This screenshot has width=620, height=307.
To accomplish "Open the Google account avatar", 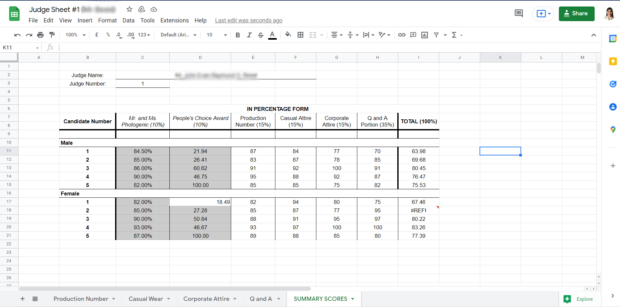I will click(610, 14).
